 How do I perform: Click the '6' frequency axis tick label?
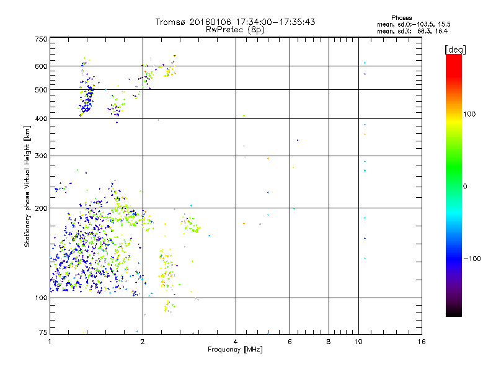[290, 342]
